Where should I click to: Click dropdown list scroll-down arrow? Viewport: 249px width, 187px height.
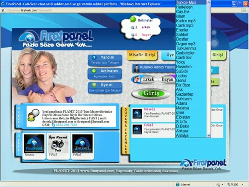pyautogui.click(x=209, y=136)
